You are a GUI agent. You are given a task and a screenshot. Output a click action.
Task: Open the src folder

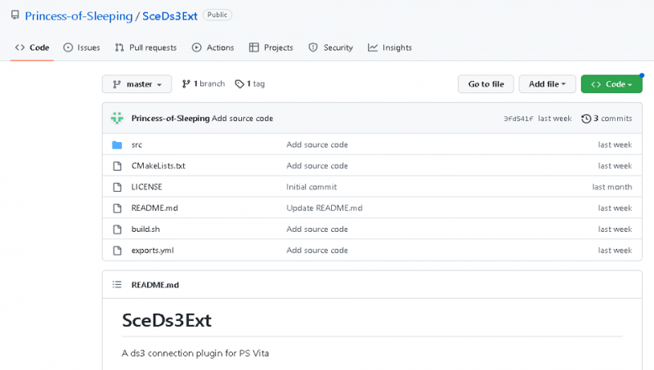(137, 145)
